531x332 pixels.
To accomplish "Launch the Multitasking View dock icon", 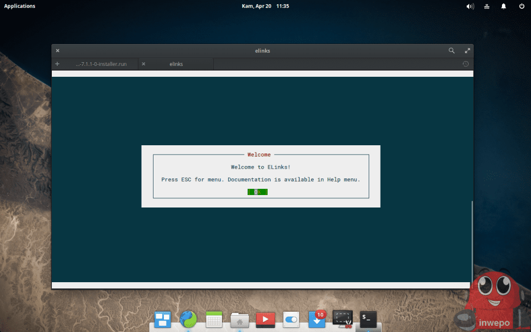I will (162, 319).
